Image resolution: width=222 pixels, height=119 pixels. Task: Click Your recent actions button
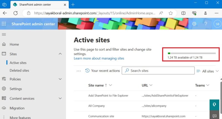(x=103, y=71)
